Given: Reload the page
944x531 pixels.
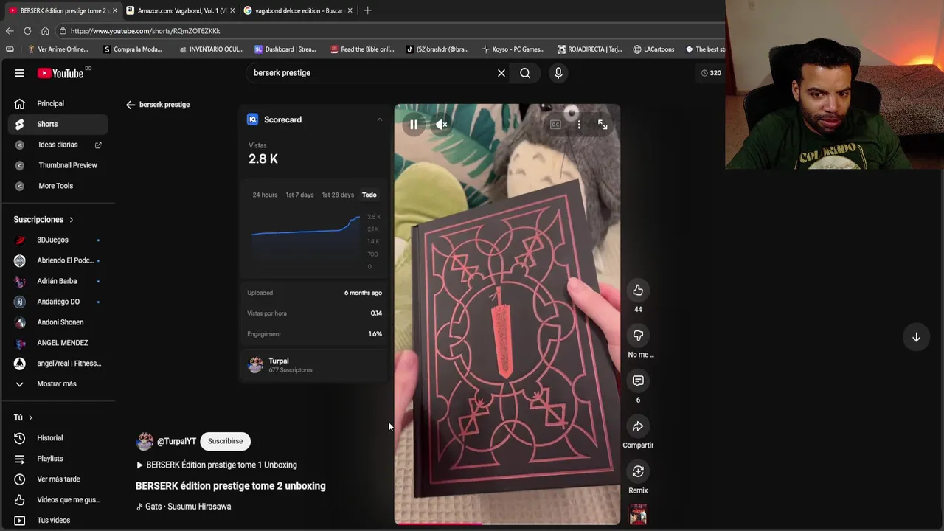Looking at the screenshot, I should 27,31.
